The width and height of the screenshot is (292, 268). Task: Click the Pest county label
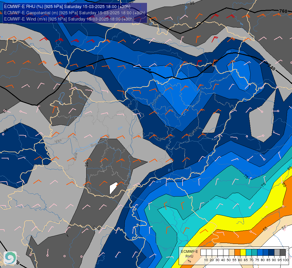pyautogui.click(x=160, y=139)
